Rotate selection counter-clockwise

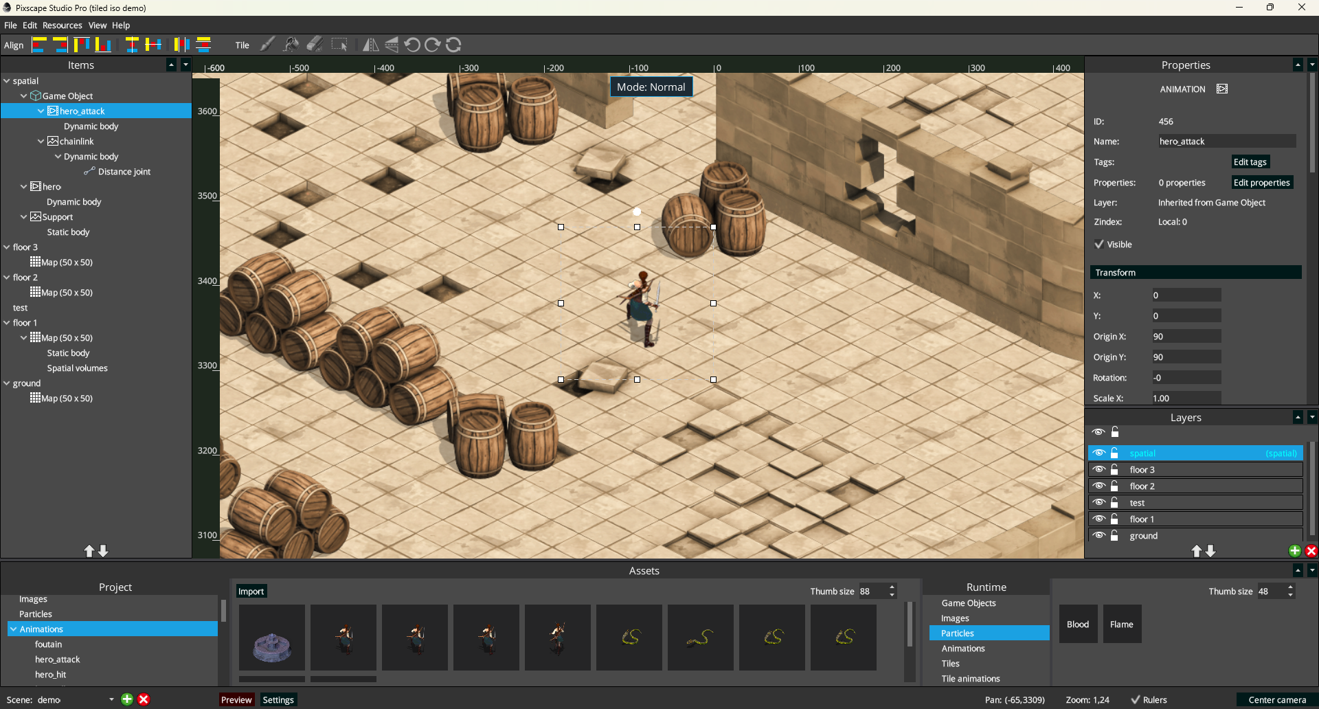click(x=412, y=45)
